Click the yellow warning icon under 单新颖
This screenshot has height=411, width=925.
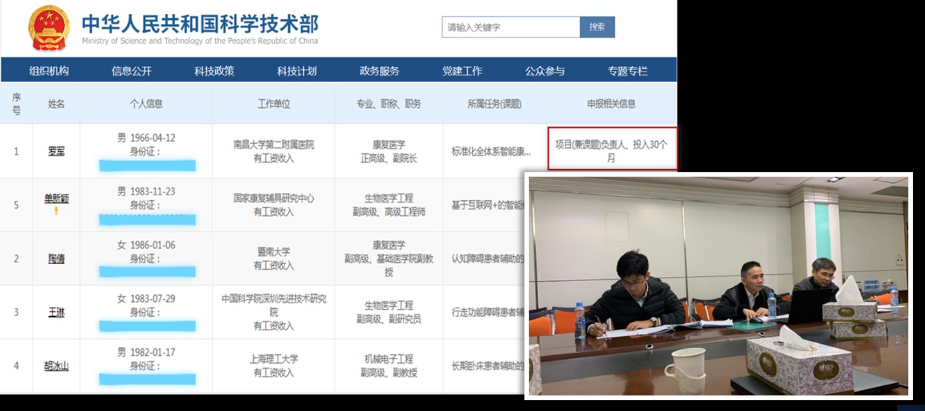click(56, 211)
